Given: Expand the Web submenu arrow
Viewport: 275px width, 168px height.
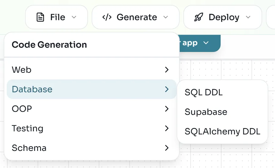Looking at the screenshot, I should [167, 70].
